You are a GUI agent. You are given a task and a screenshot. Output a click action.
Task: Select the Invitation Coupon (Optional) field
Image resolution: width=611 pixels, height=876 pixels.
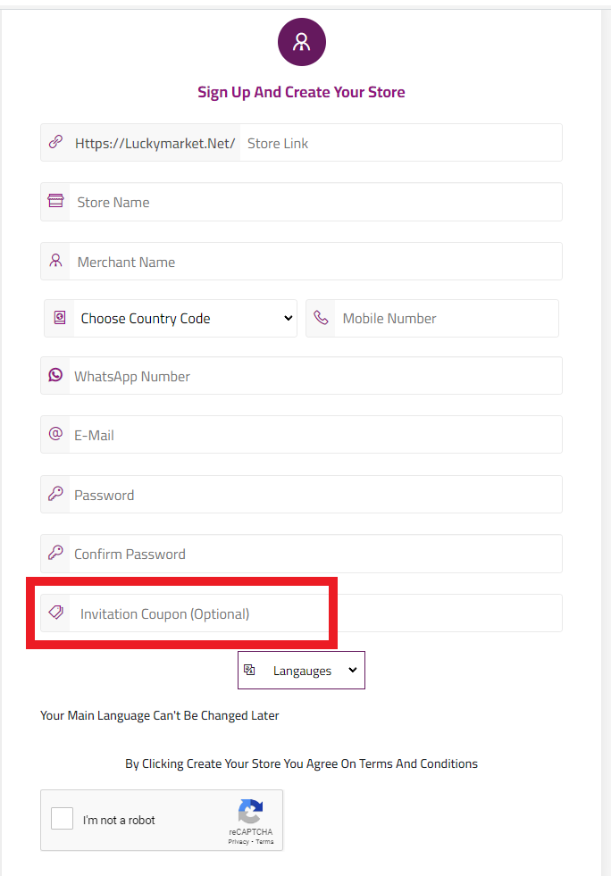313,613
